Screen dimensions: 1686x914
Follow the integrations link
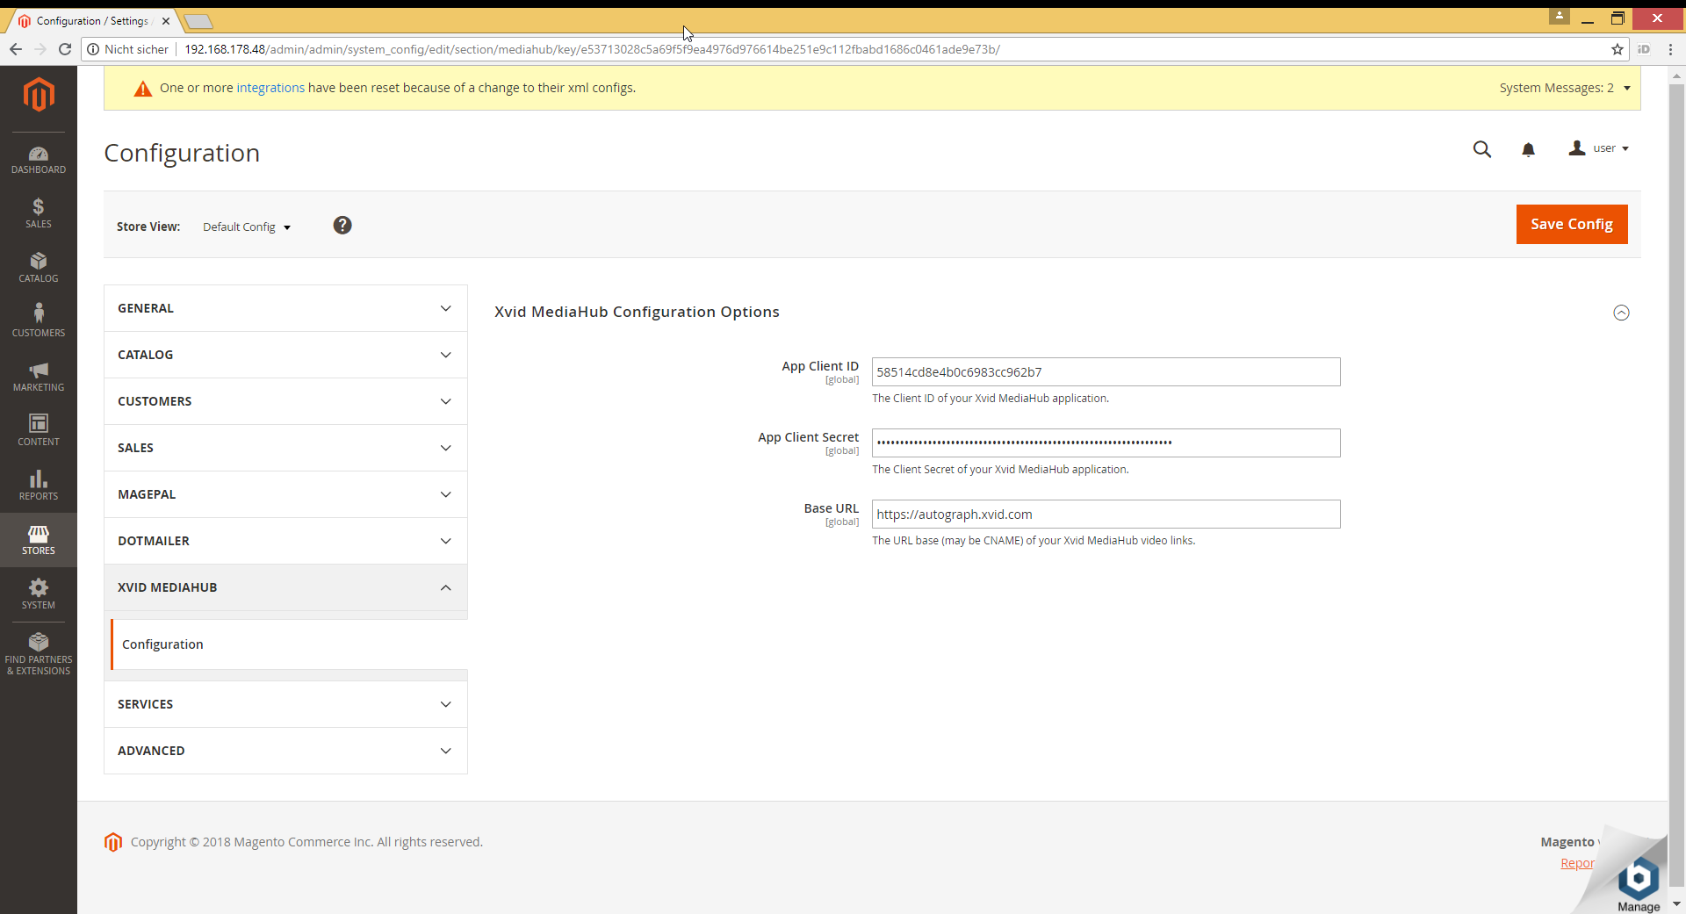pyautogui.click(x=270, y=88)
